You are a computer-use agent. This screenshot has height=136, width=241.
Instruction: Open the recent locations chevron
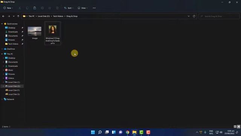[x=14, y=16]
